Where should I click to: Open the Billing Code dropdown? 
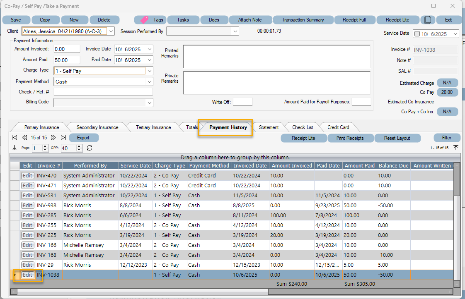point(149,102)
